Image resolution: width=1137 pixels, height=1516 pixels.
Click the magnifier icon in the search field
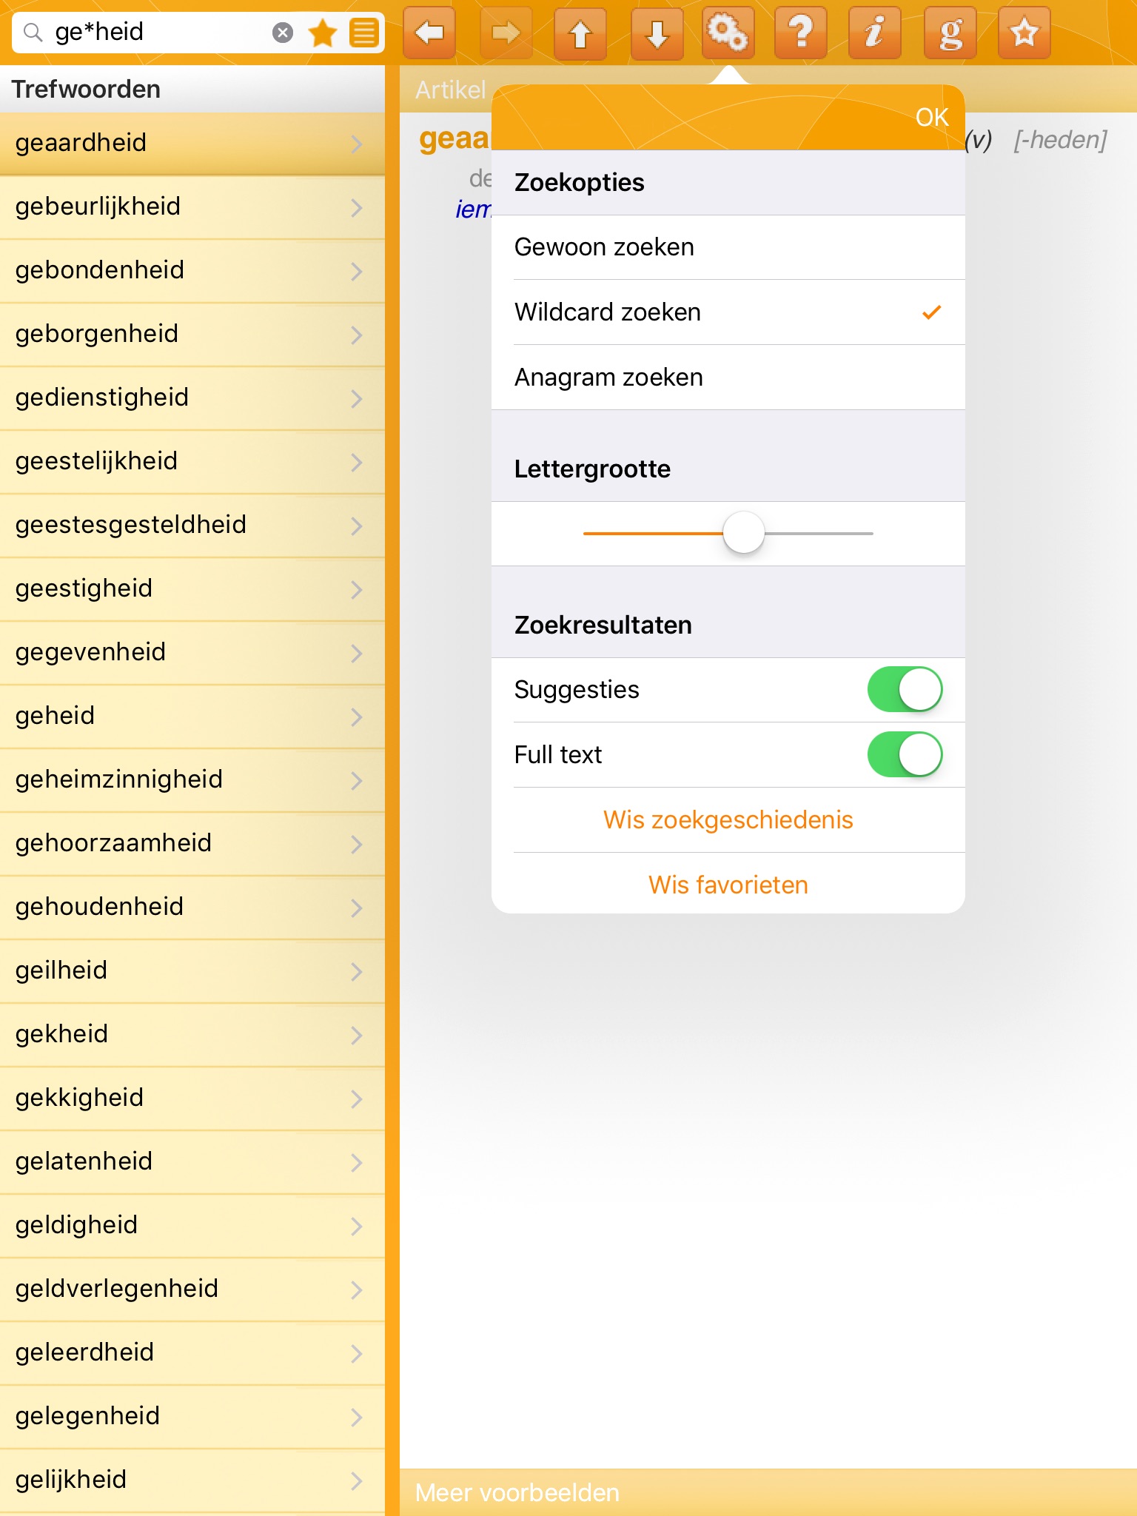click(33, 33)
